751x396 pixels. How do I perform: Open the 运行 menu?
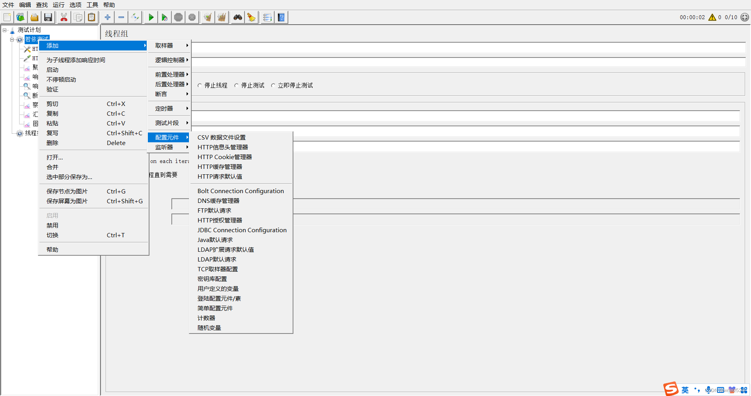click(x=59, y=5)
